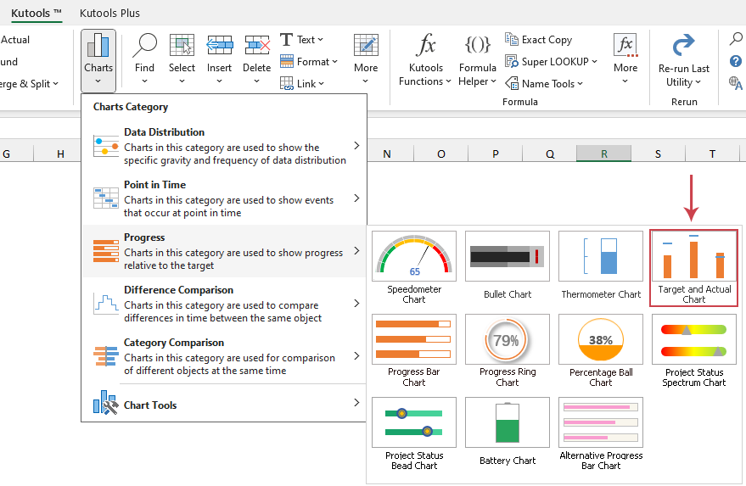
Task: Select the Project Status Bead Chart
Action: [x=414, y=434]
